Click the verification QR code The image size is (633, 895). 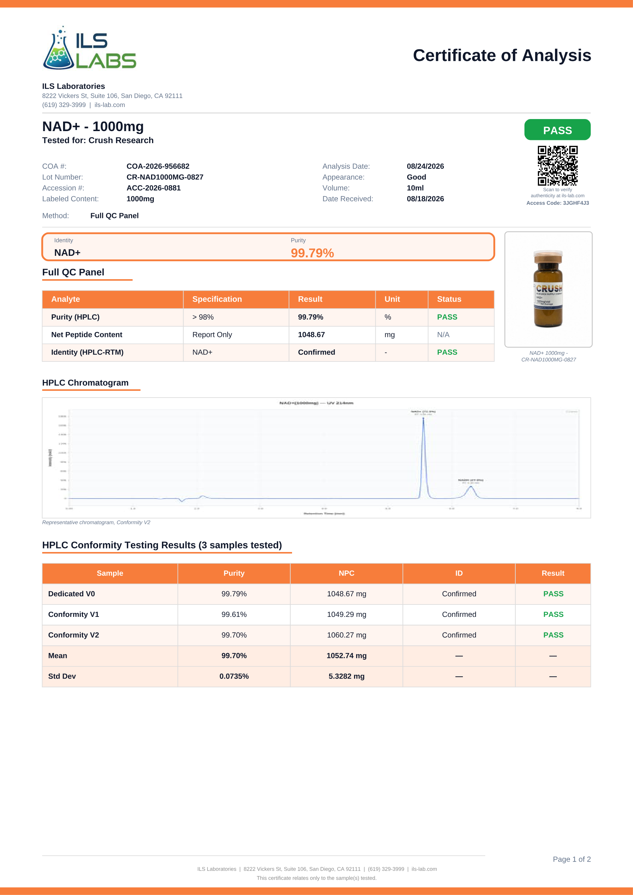558,166
